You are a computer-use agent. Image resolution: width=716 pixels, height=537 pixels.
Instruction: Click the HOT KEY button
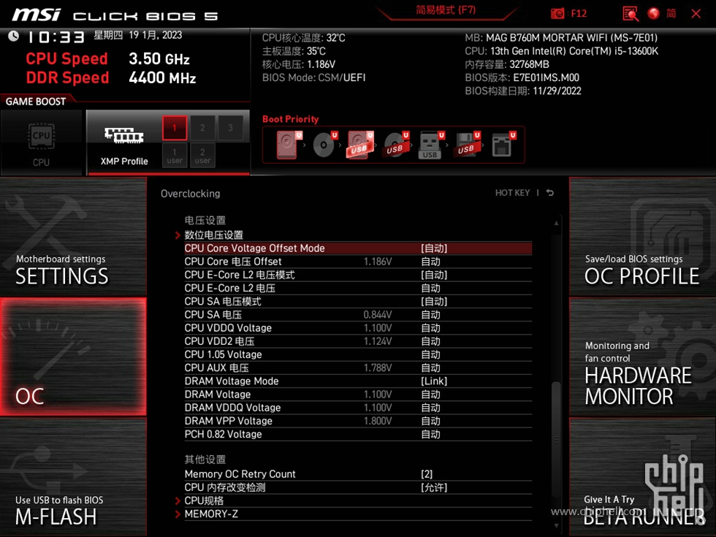[512, 193]
